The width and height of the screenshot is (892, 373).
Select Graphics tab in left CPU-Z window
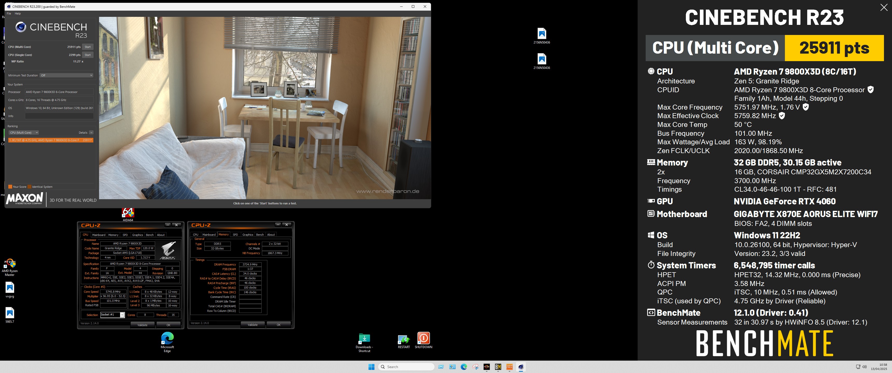point(137,235)
